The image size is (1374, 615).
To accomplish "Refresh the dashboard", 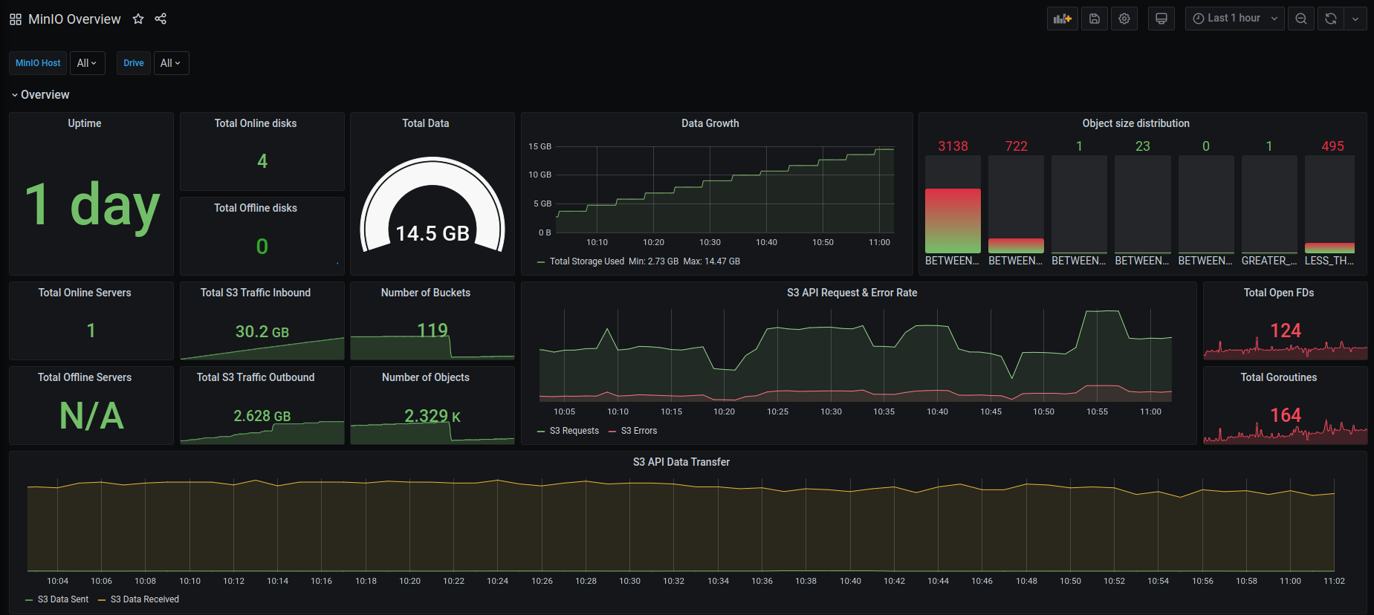I will [x=1330, y=19].
